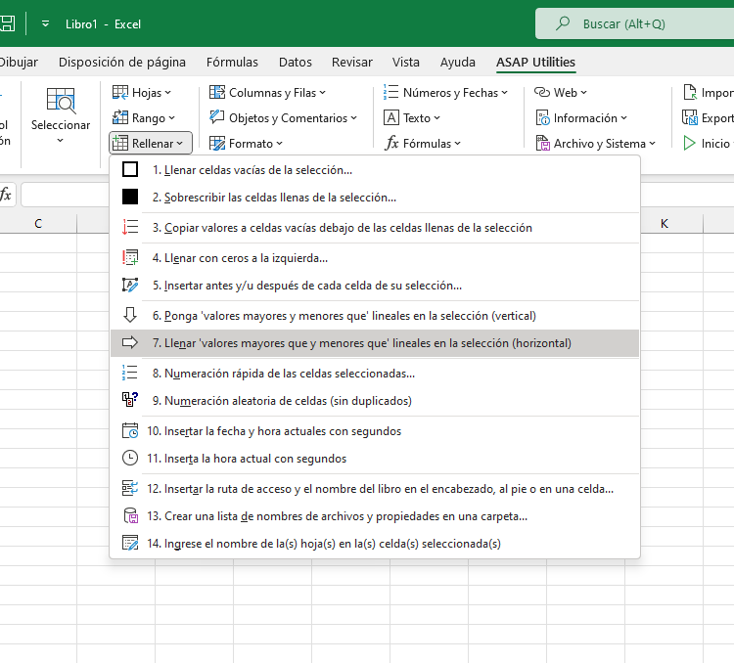The width and height of the screenshot is (734, 663).
Task: Click the icon for Insertar la ruta de acceso
Action: pos(129,488)
